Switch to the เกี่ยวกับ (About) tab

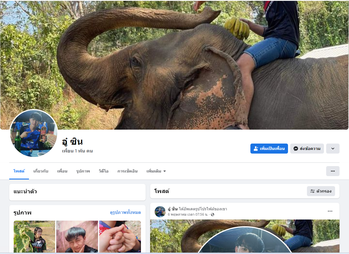[41, 171]
